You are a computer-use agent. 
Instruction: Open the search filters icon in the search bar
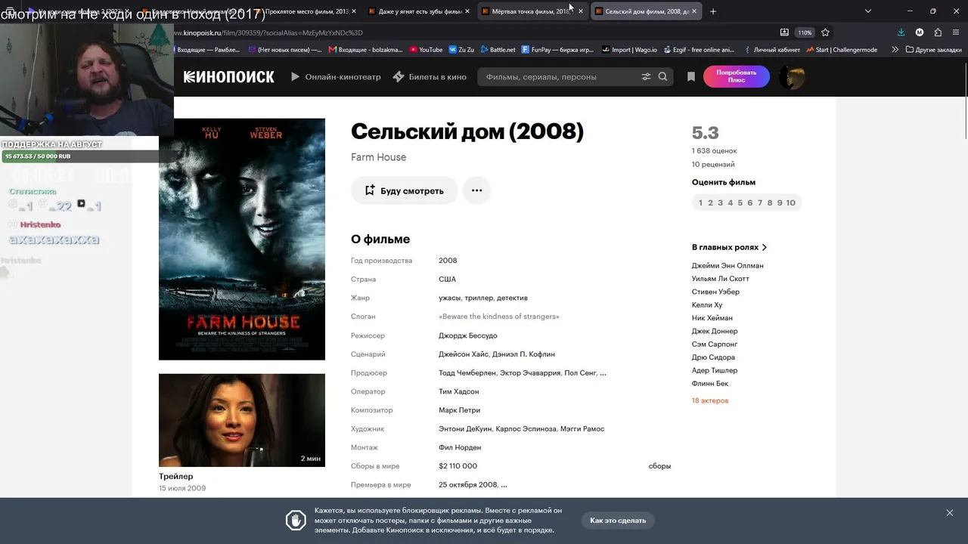(646, 77)
